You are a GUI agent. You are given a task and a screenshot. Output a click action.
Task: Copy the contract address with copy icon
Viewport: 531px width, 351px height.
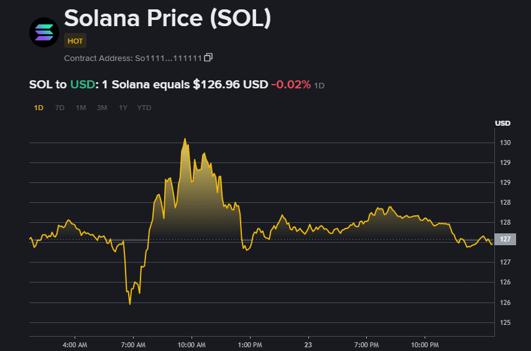(208, 57)
